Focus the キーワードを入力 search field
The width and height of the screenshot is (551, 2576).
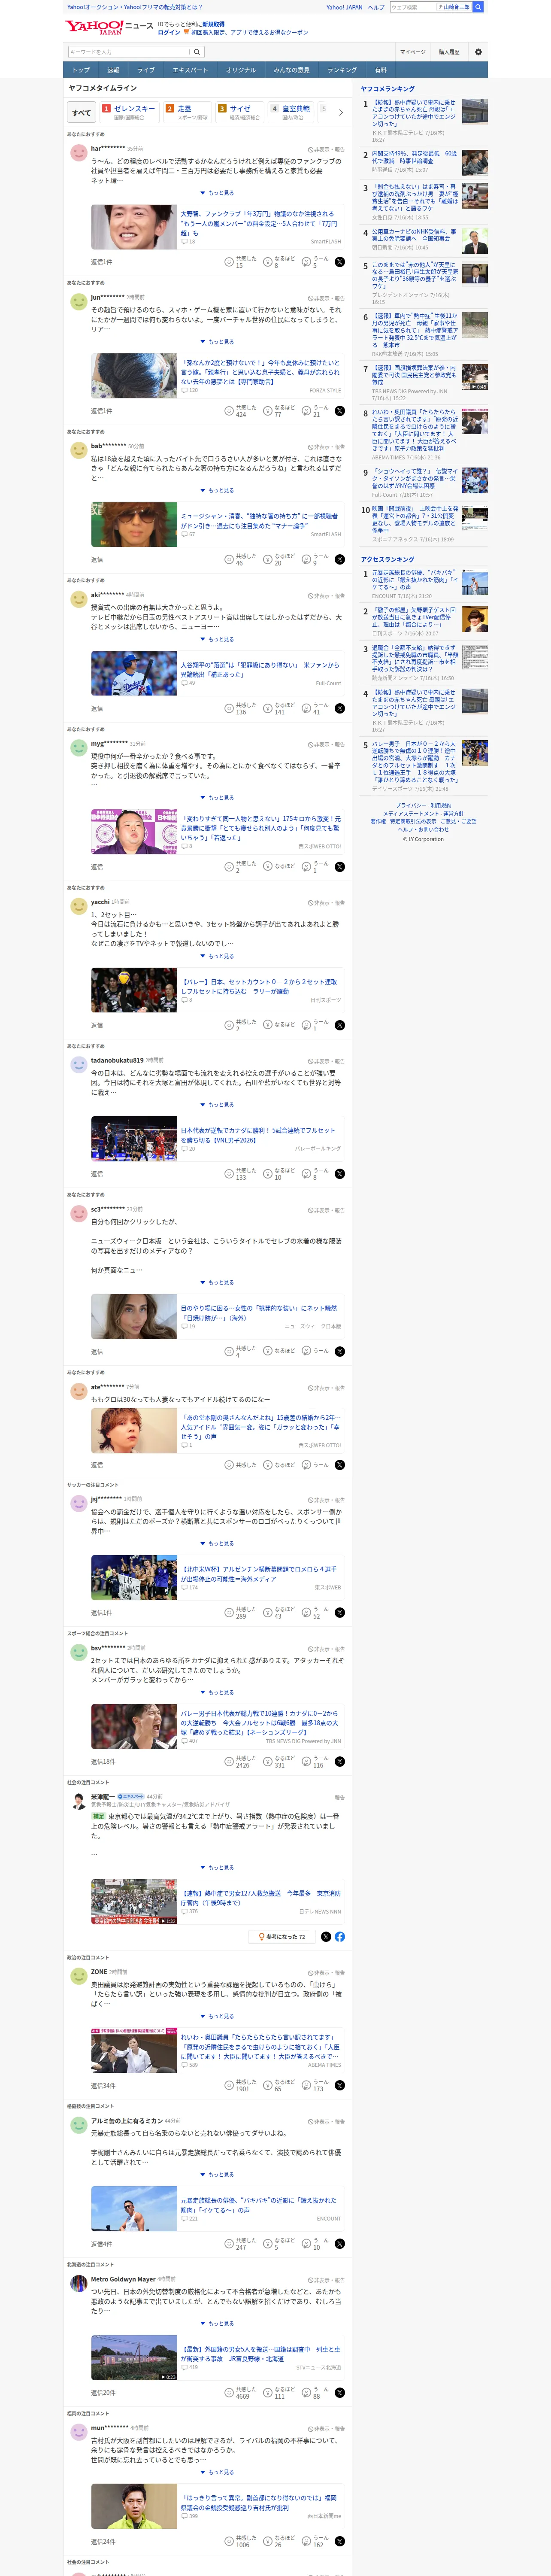(129, 52)
